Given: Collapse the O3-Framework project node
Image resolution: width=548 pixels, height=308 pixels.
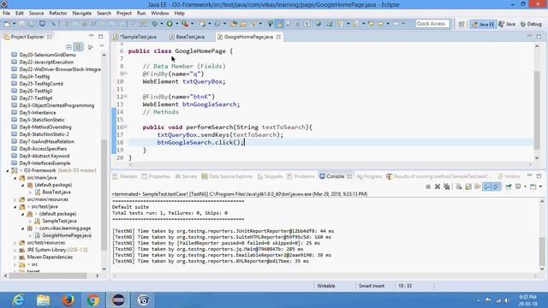Looking at the screenshot, I should point(8,171).
